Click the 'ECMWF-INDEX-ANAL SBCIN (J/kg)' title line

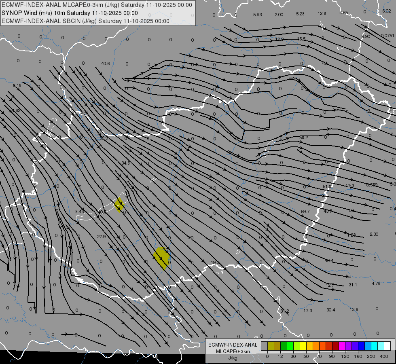coord(85,21)
